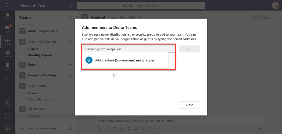
Task: Open more options for Mark 8 Project Team
Action: (70, 31)
